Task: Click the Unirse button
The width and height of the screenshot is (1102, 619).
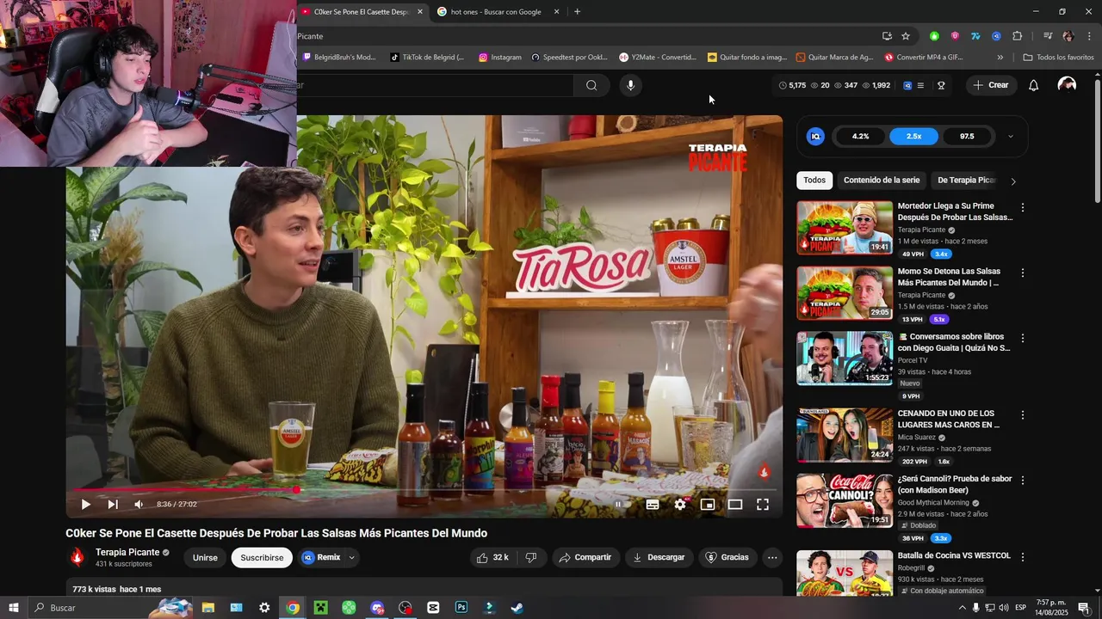Action: pyautogui.click(x=205, y=557)
